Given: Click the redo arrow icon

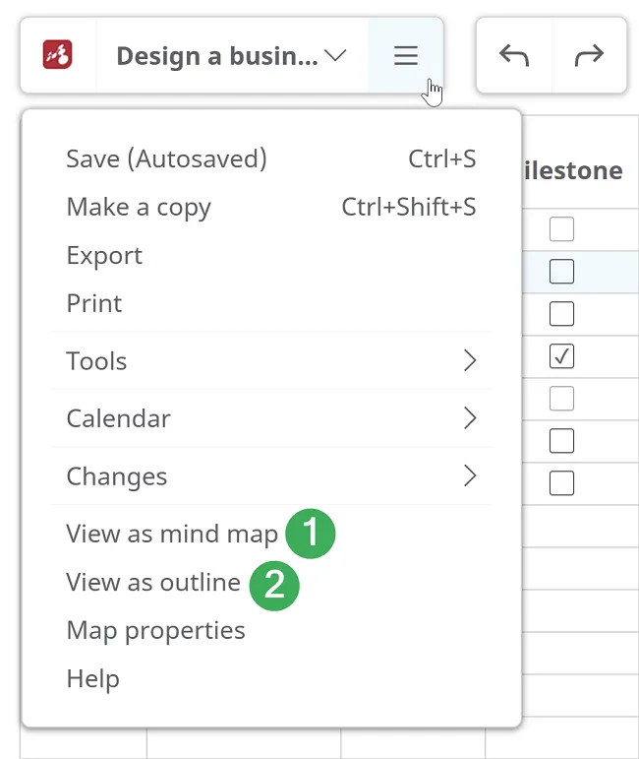Looking at the screenshot, I should coord(589,55).
